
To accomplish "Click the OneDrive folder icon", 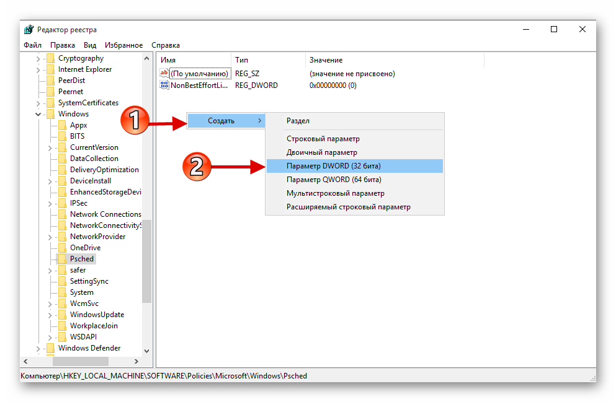I will [x=63, y=248].
